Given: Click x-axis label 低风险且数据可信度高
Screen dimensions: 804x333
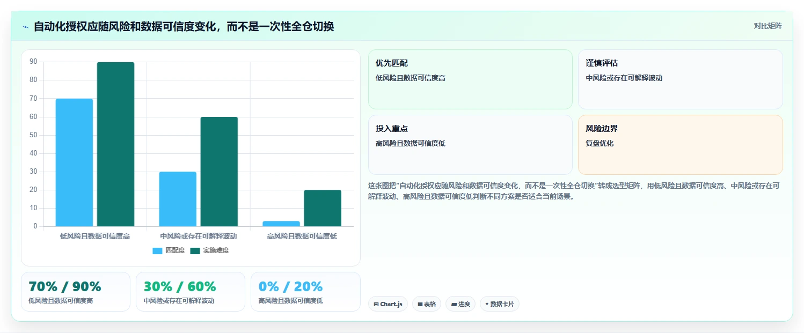Looking at the screenshot, I should 95,236.
